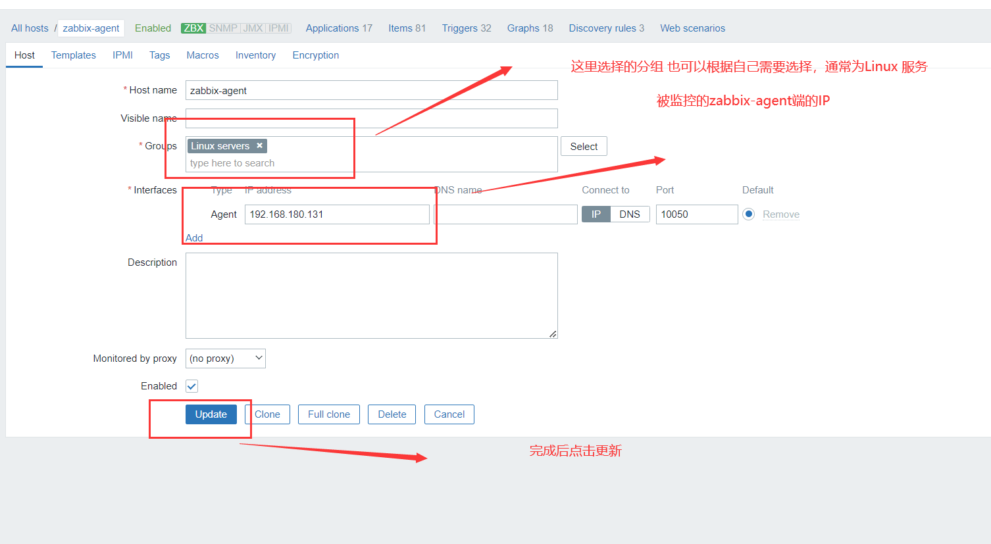Grab the Description textarea resize handle
The width and height of the screenshot is (991, 544).
553,334
